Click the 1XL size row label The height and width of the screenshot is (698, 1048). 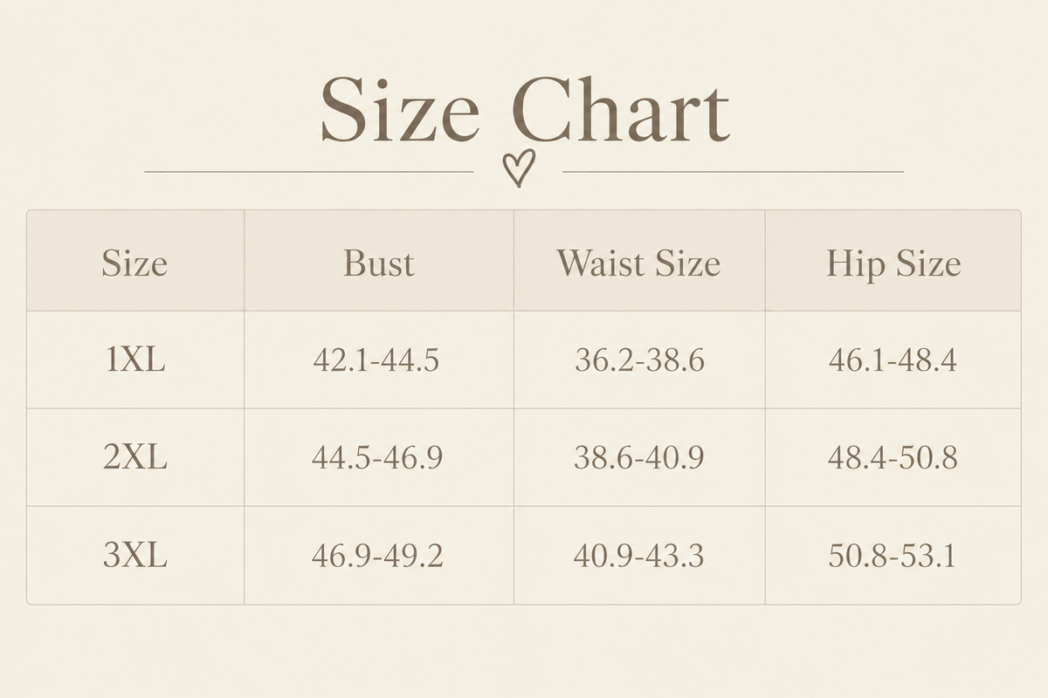(135, 359)
